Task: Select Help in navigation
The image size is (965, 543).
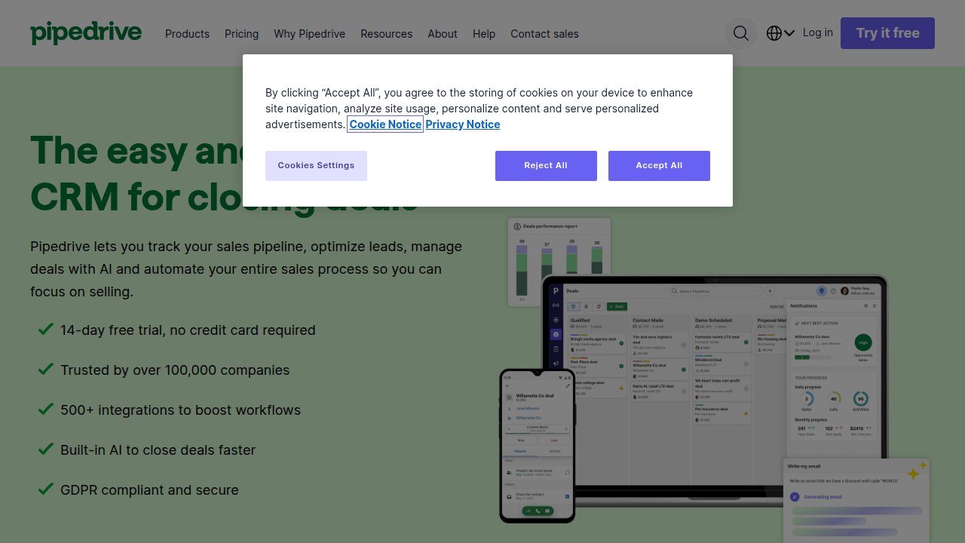Action: point(484,34)
